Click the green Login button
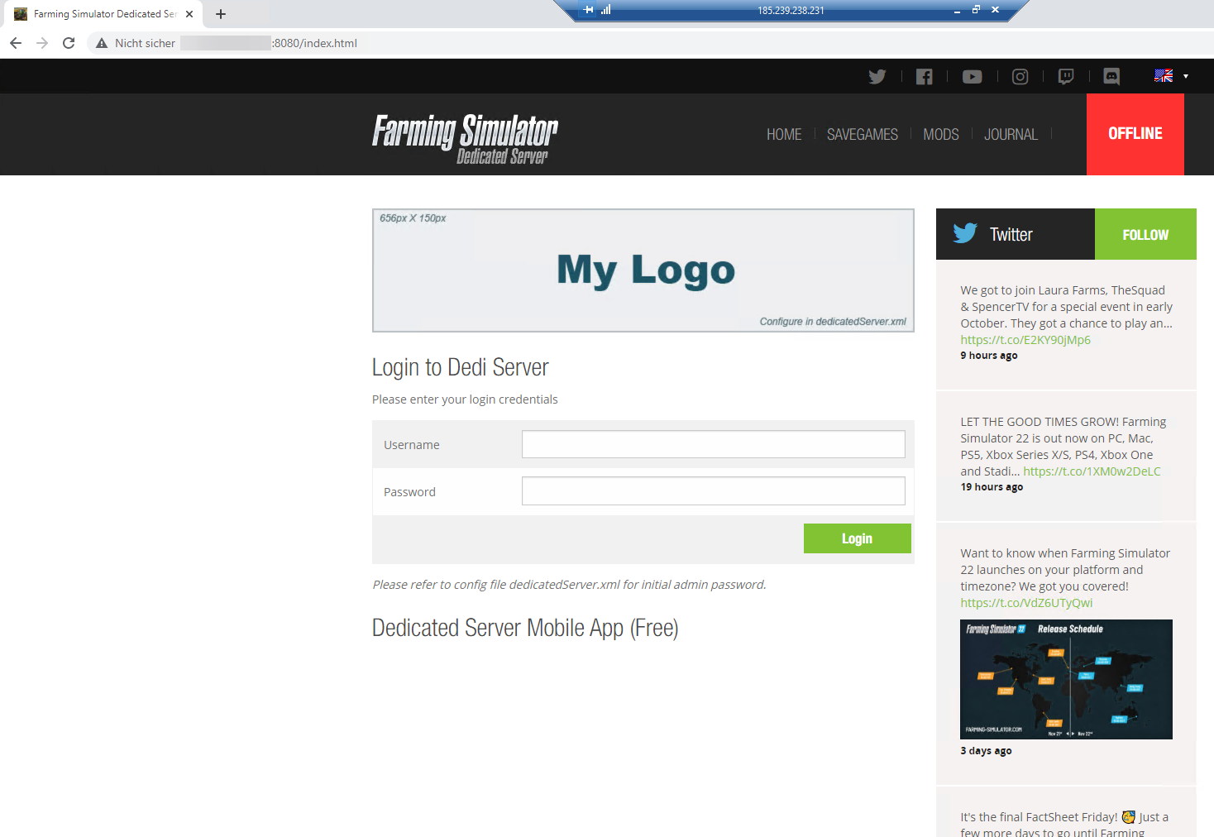The image size is (1214, 837). tap(858, 538)
